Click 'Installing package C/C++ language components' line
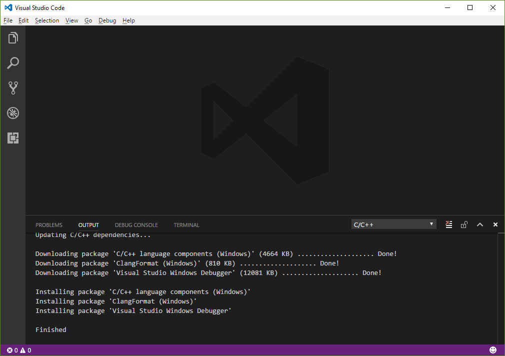 coord(143,291)
